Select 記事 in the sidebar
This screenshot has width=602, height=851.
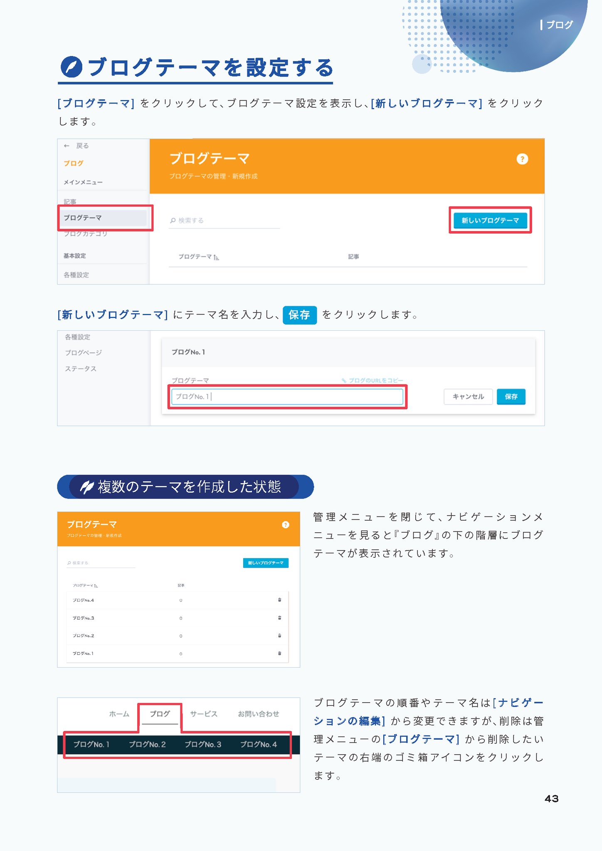70,202
